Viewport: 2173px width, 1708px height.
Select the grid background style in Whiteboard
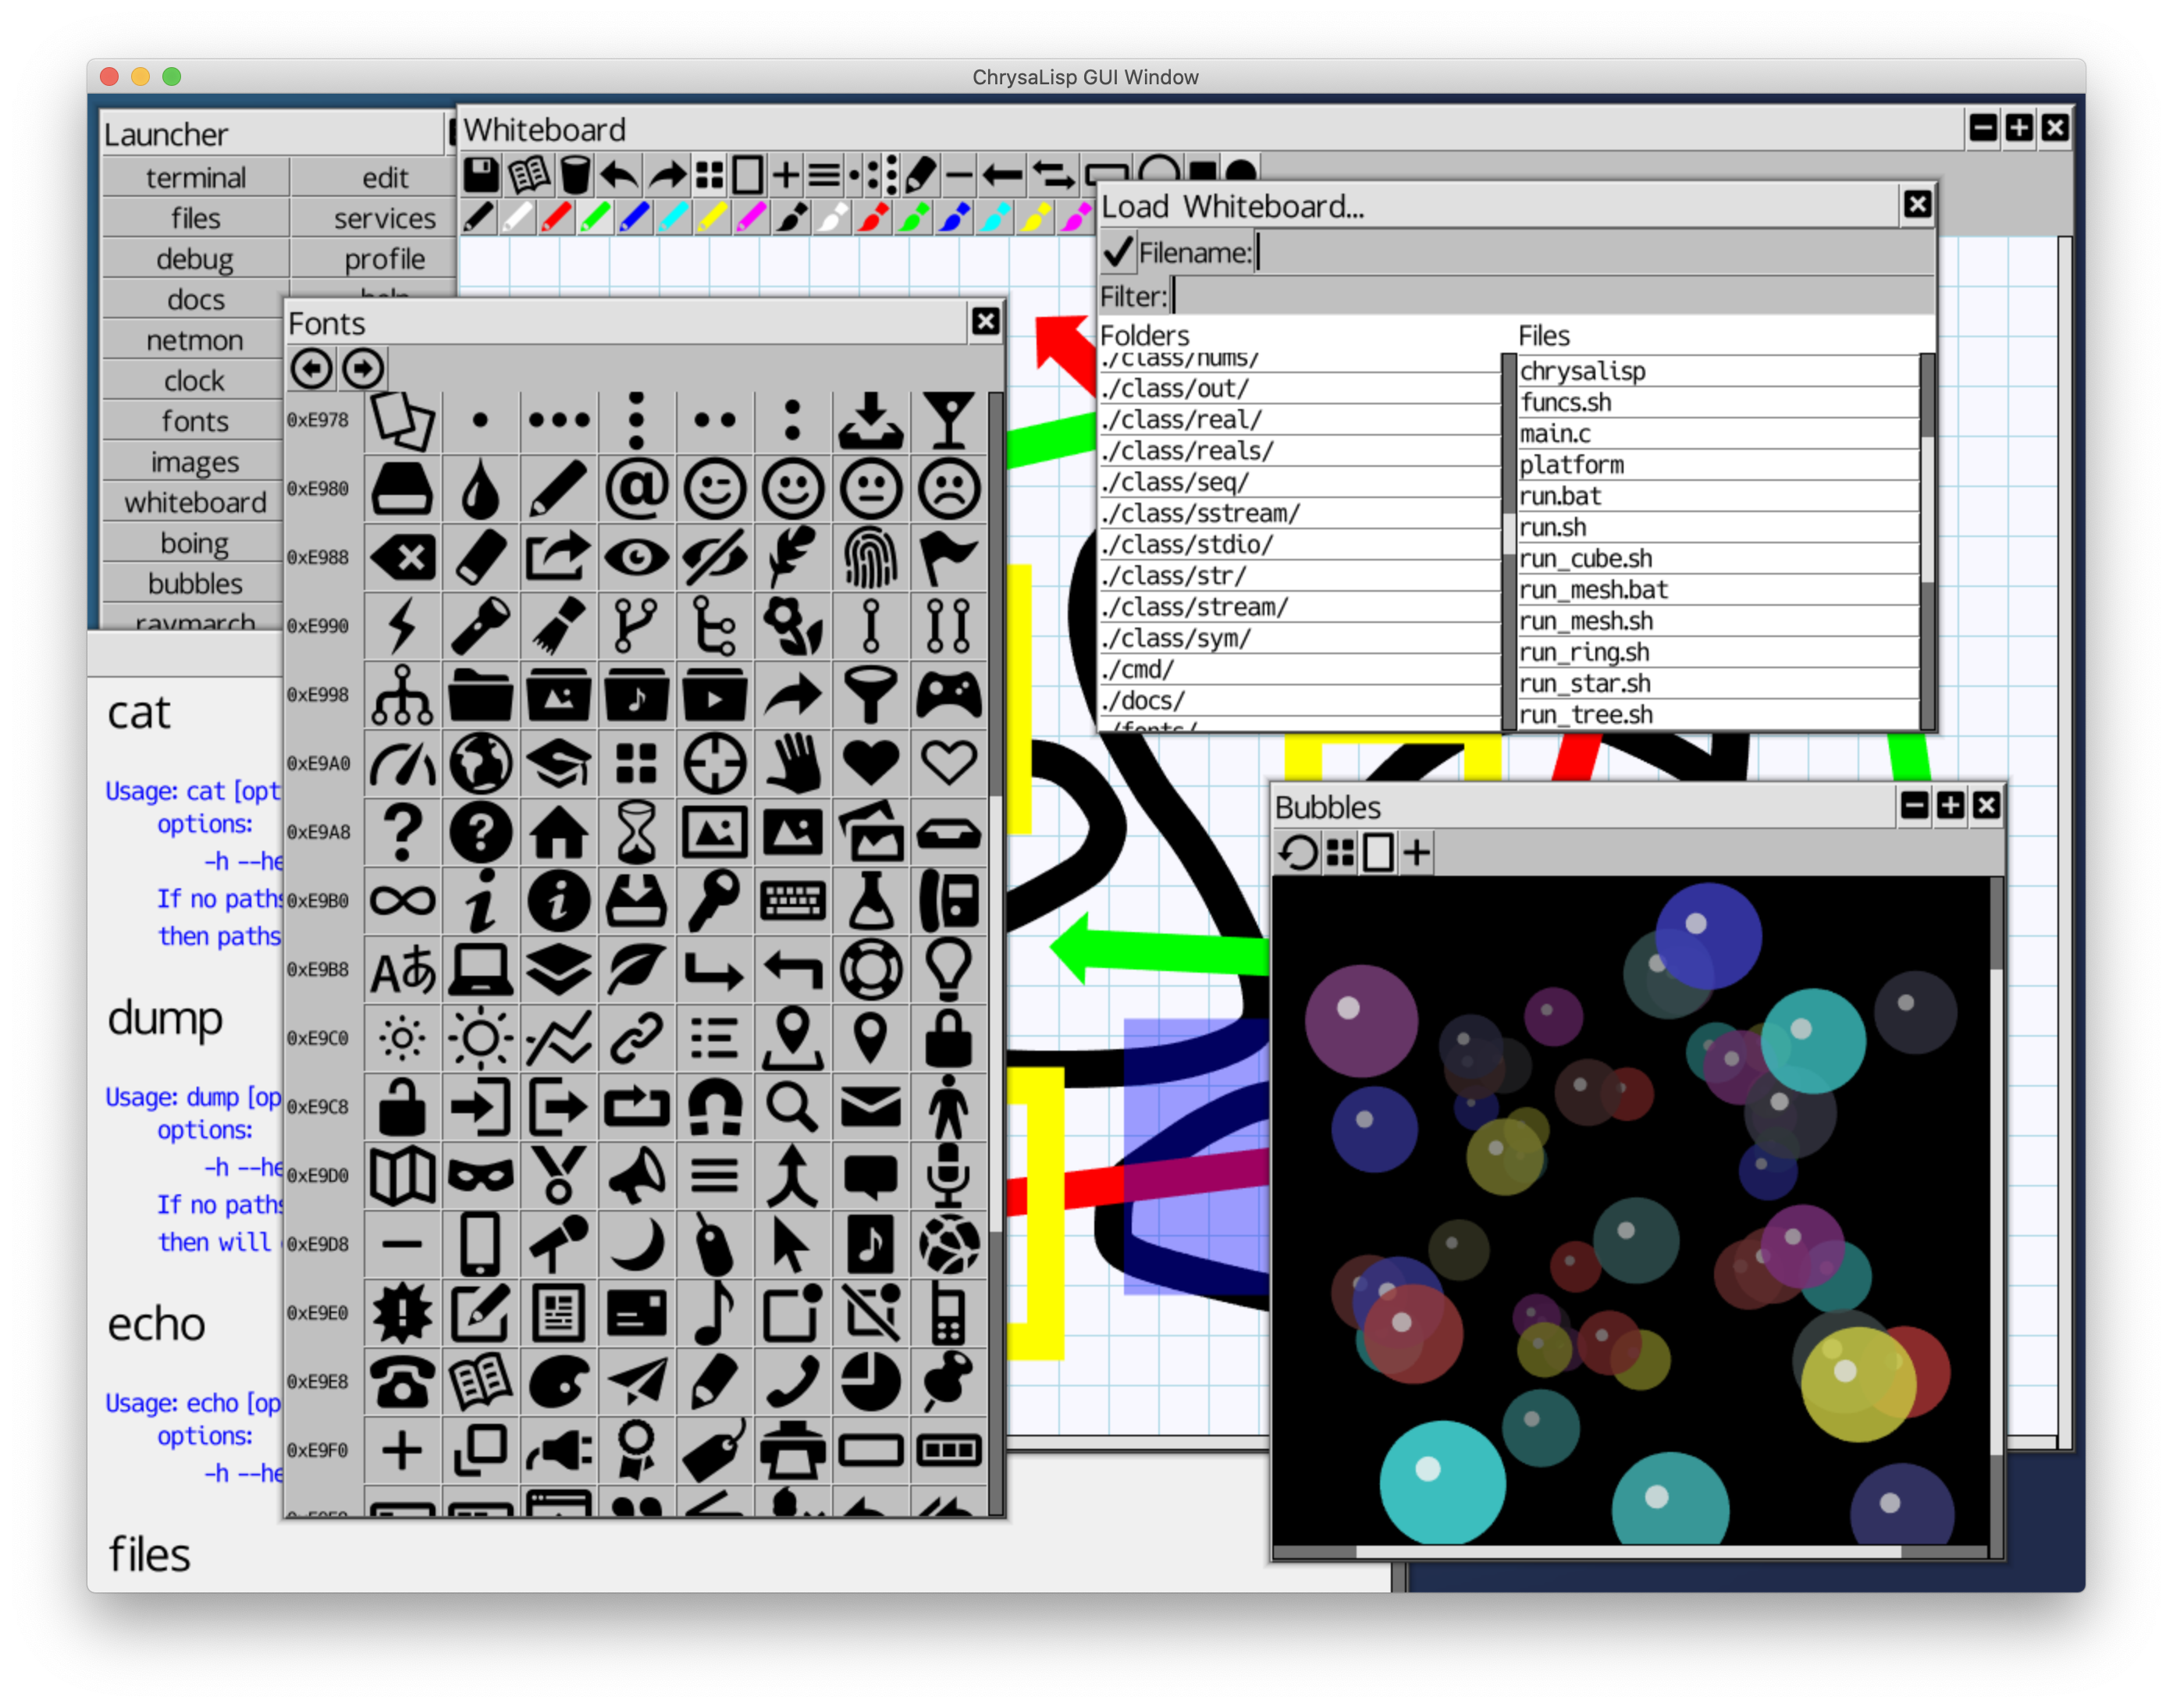tap(709, 176)
